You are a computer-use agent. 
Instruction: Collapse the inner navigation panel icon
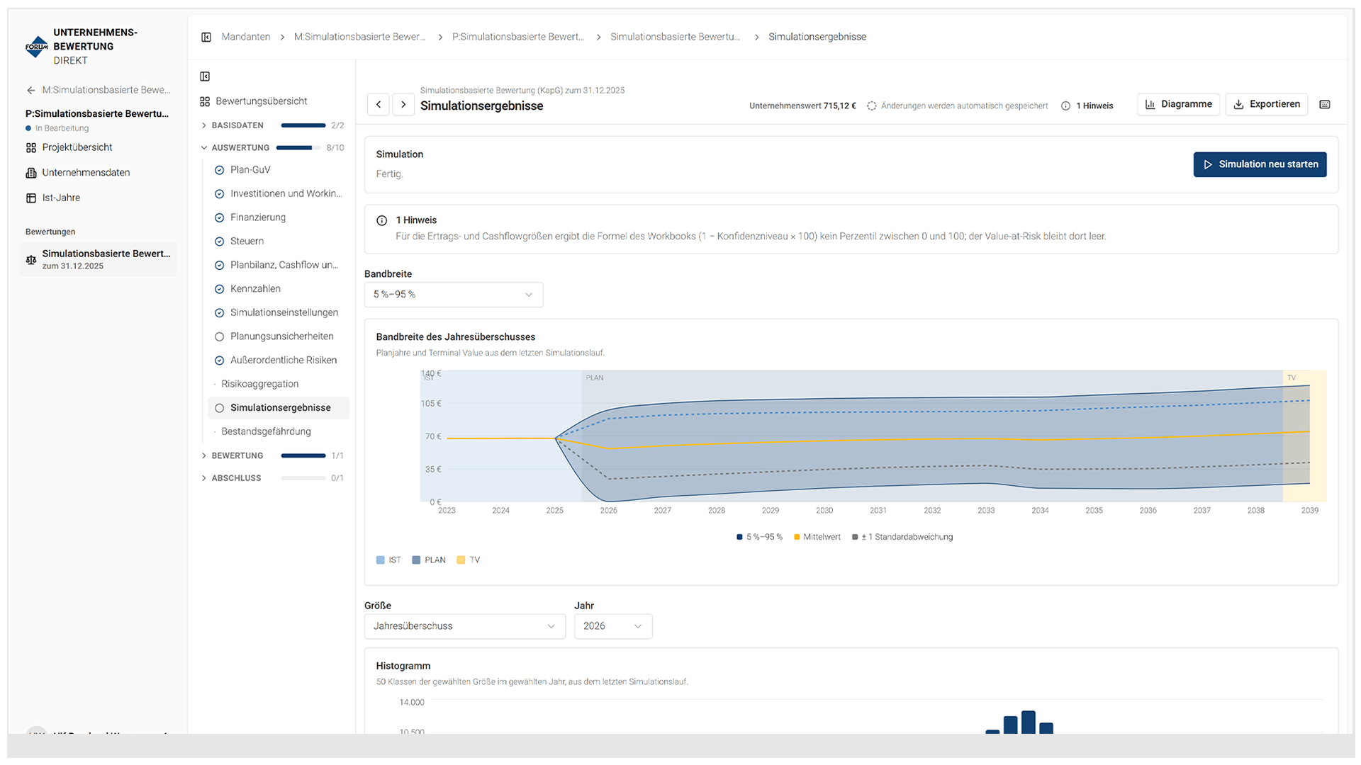coord(205,76)
